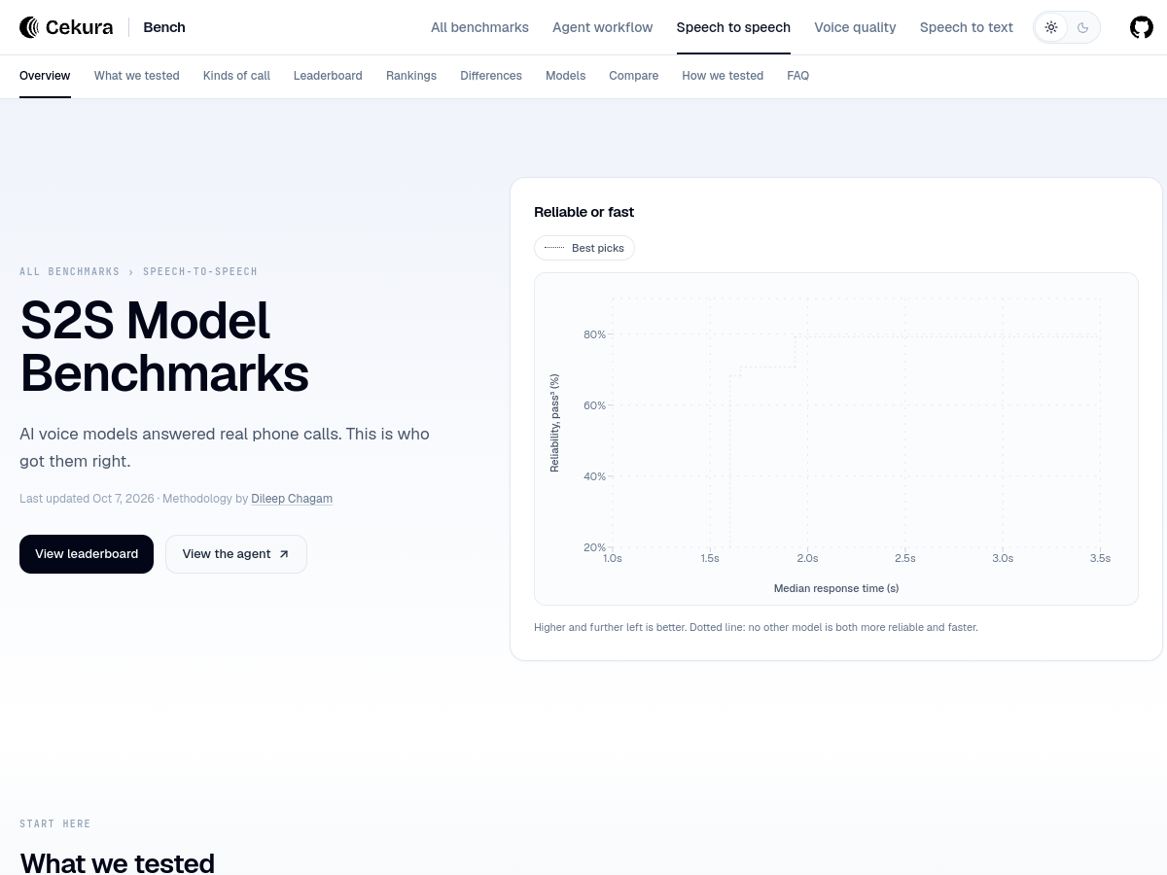The image size is (1167, 875).
Task: Jump to Compare section
Action: (x=634, y=76)
